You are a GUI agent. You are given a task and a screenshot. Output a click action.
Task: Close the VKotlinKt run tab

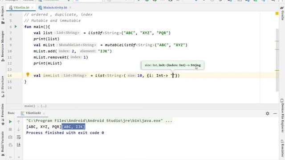coord(44,113)
